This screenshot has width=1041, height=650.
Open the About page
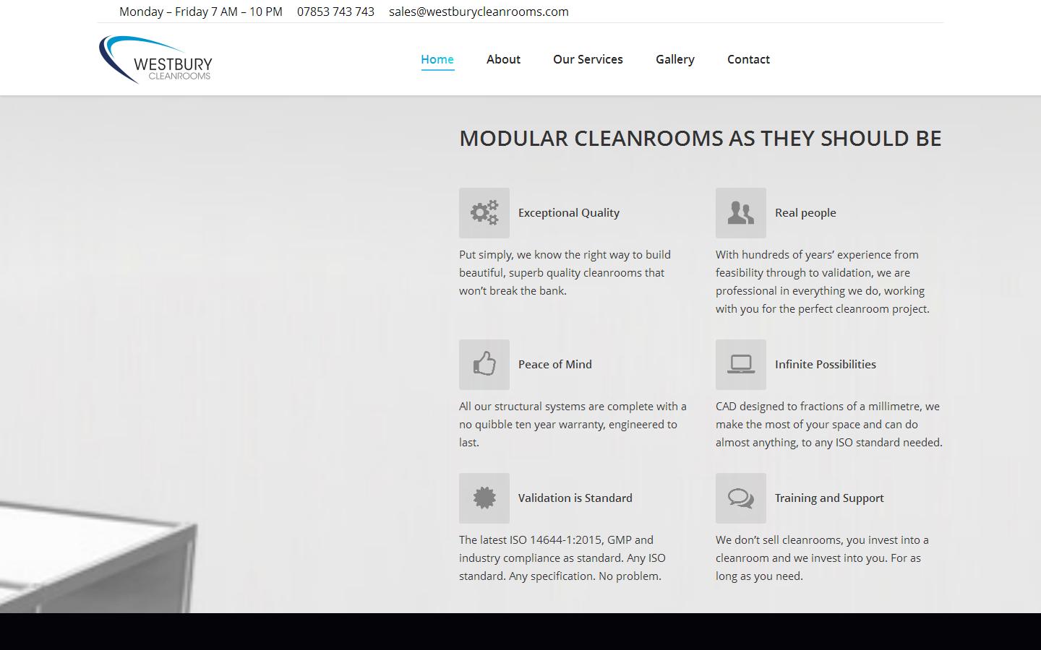503,59
